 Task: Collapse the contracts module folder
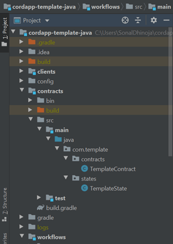pyautogui.click(x=22, y=90)
